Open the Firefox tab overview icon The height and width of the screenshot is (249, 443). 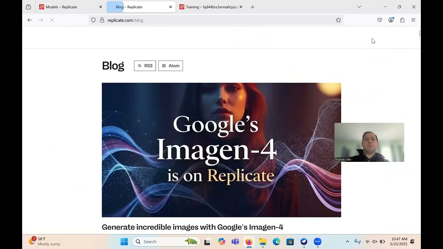(x=28, y=7)
